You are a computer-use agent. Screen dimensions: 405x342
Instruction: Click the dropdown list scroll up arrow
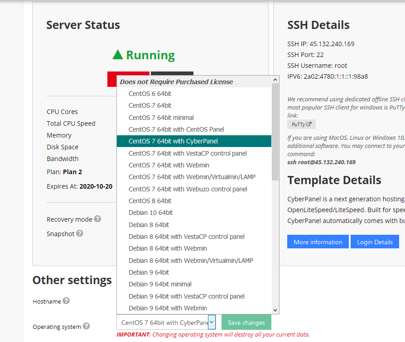pos(275,80)
